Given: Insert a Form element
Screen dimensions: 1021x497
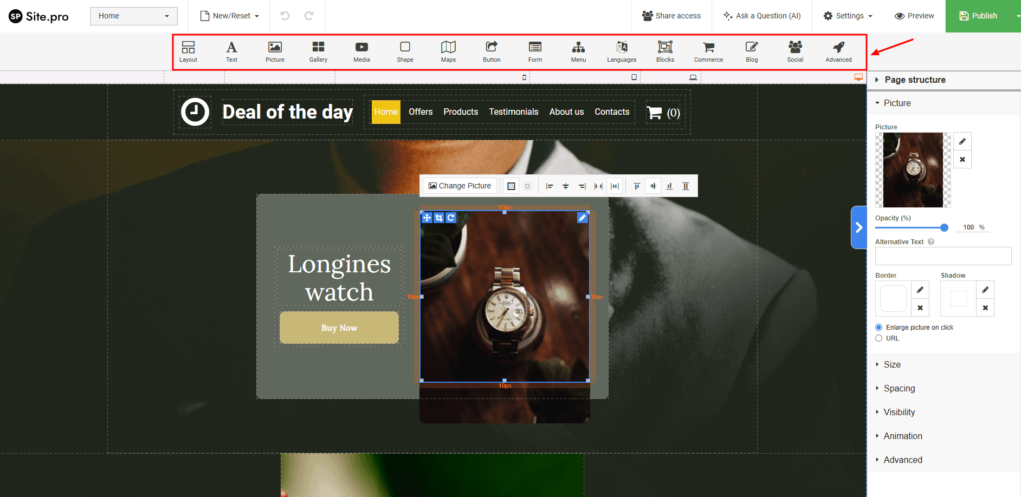Looking at the screenshot, I should tap(535, 52).
